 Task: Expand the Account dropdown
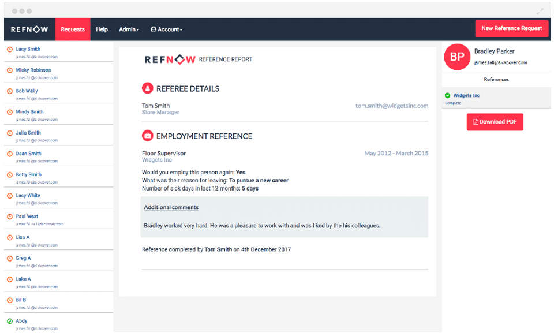(167, 29)
